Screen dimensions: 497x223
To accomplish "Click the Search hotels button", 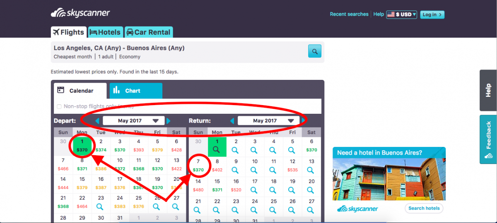I will pyautogui.click(x=424, y=208).
